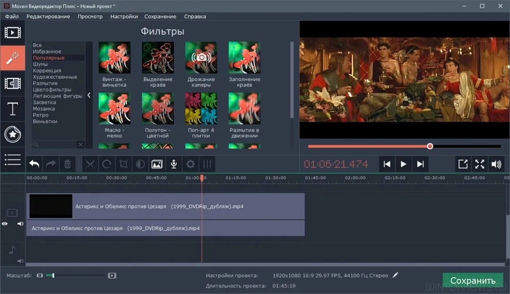This screenshot has width=510, height=294.
Task: Select the Все filter category
Action: (37, 45)
